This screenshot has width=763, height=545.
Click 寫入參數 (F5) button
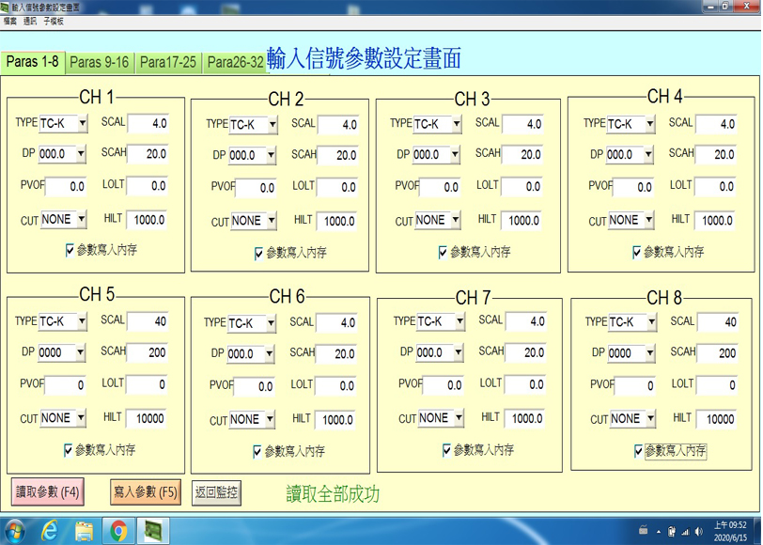(x=146, y=492)
